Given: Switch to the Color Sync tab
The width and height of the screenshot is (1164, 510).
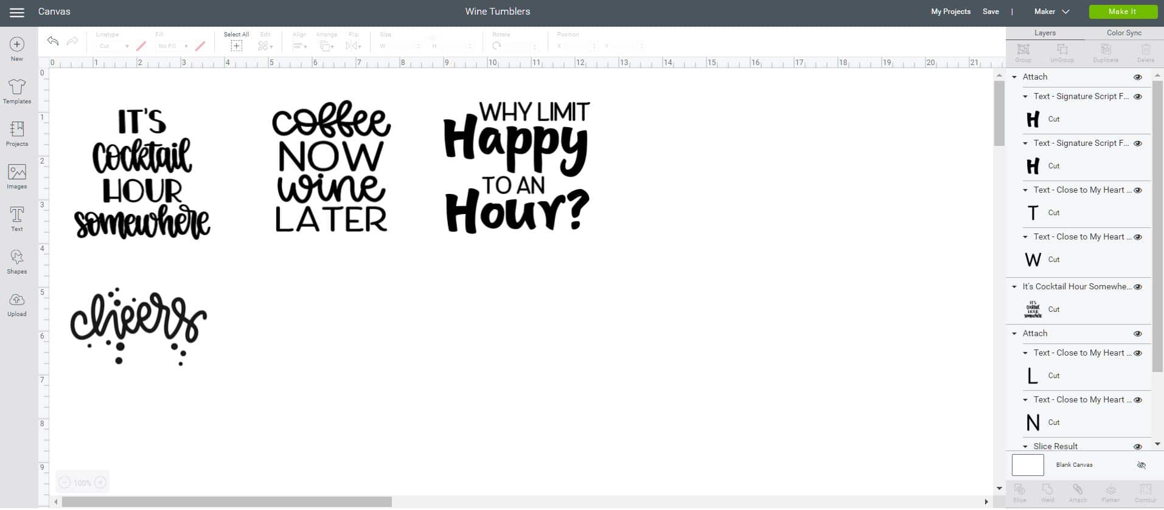Looking at the screenshot, I should coord(1124,33).
